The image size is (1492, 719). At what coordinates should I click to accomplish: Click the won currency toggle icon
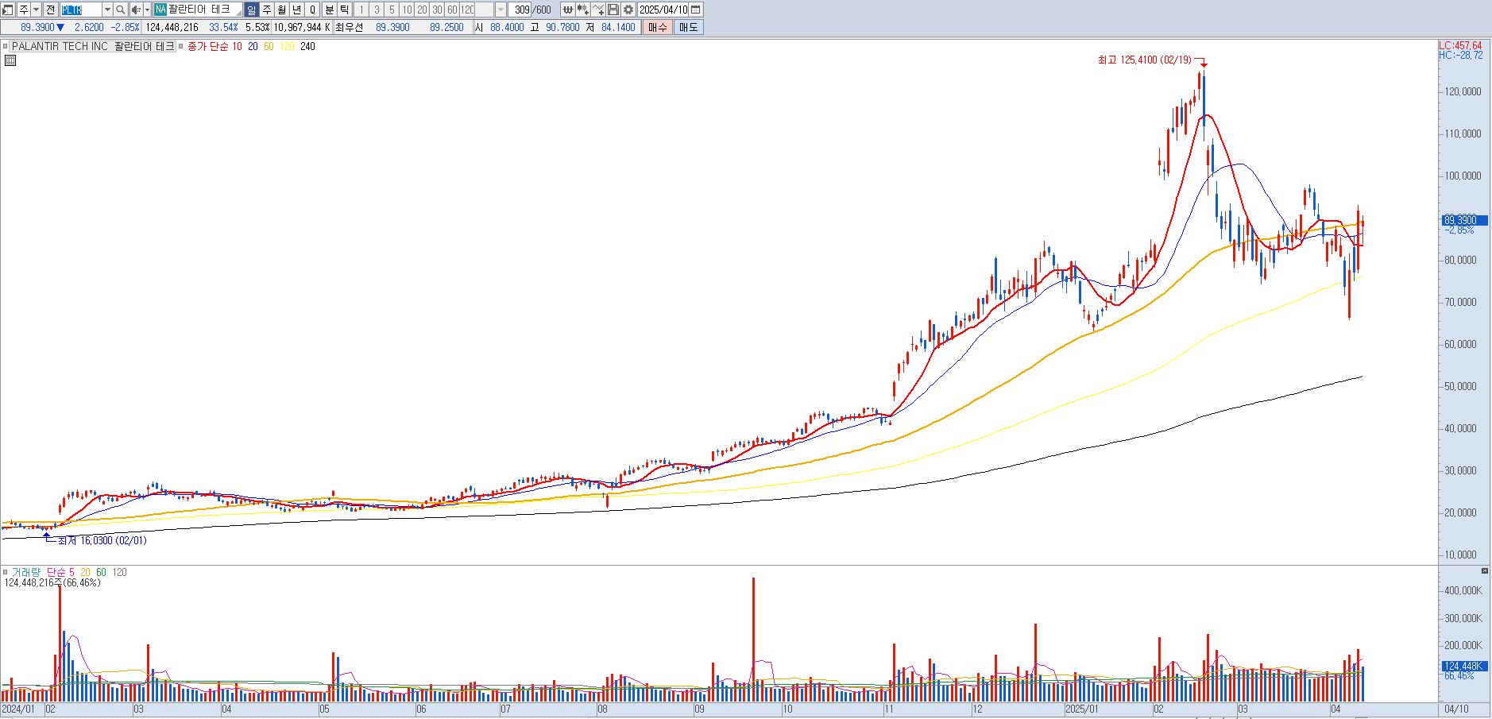[x=567, y=10]
